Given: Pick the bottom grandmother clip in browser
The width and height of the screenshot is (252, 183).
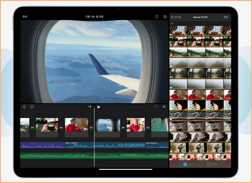Looking at the screenshot, I should tap(200, 157).
